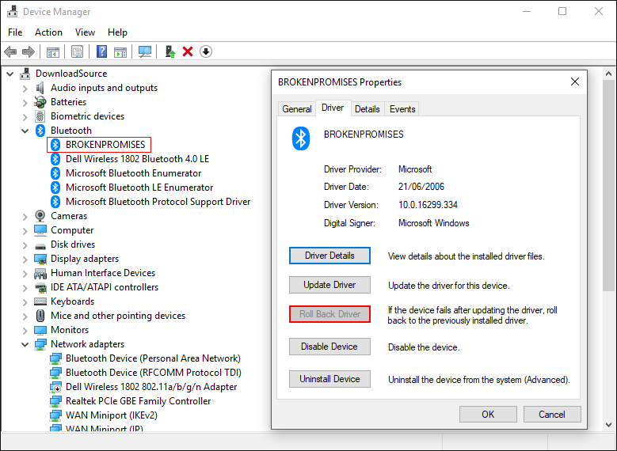Click the scrollbar down arrow
617x451 pixels.
pyautogui.click(x=608, y=425)
